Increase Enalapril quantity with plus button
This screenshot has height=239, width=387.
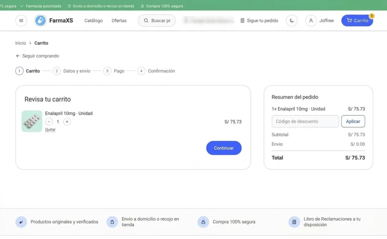(x=67, y=122)
